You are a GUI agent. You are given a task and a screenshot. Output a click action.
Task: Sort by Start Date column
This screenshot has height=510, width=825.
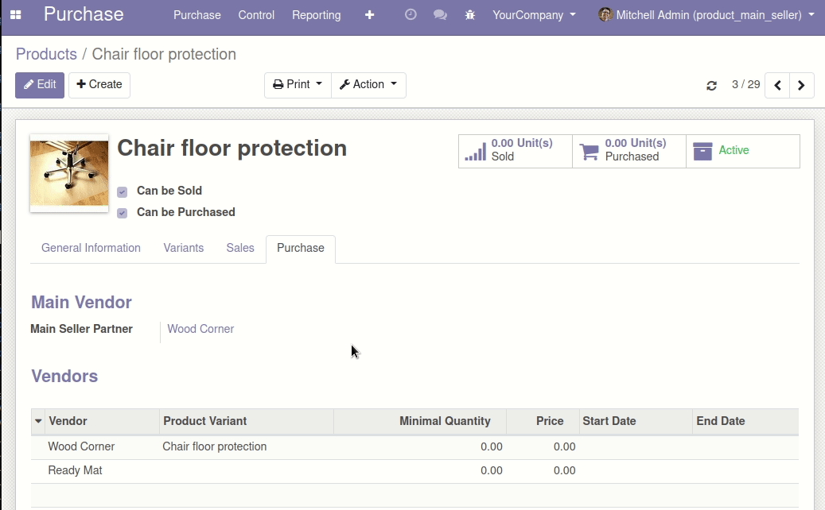636,421
